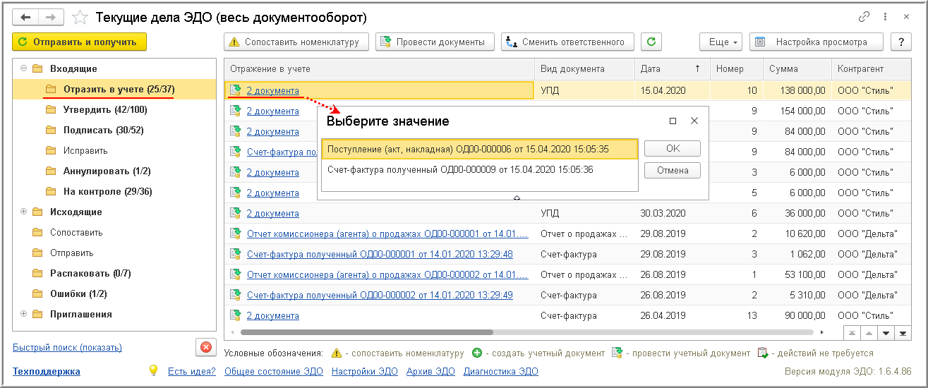Image resolution: width=928 pixels, height=388 pixels.
Task: Open the Техподдержка link
Action: click(x=47, y=371)
